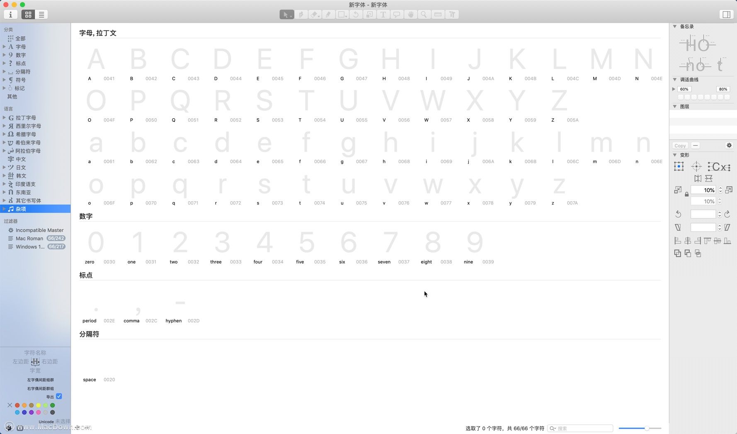Viewport: 737px width, 434px height.
Task: Align selection to bottom edges
Action: tap(727, 241)
